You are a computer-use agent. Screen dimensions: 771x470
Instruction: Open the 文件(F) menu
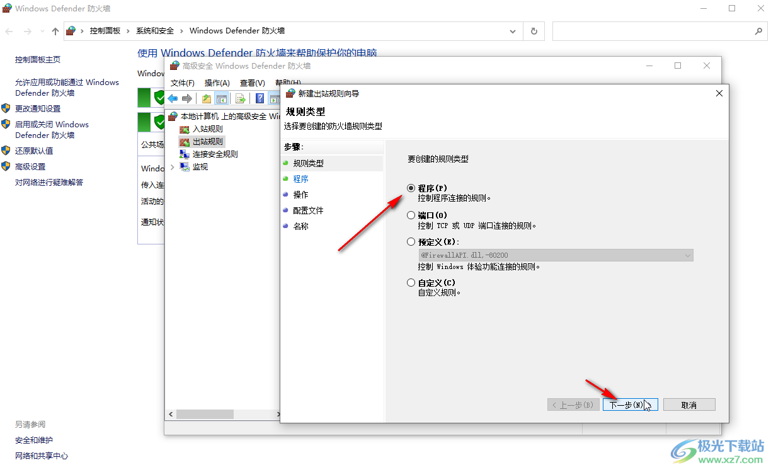point(183,83)
